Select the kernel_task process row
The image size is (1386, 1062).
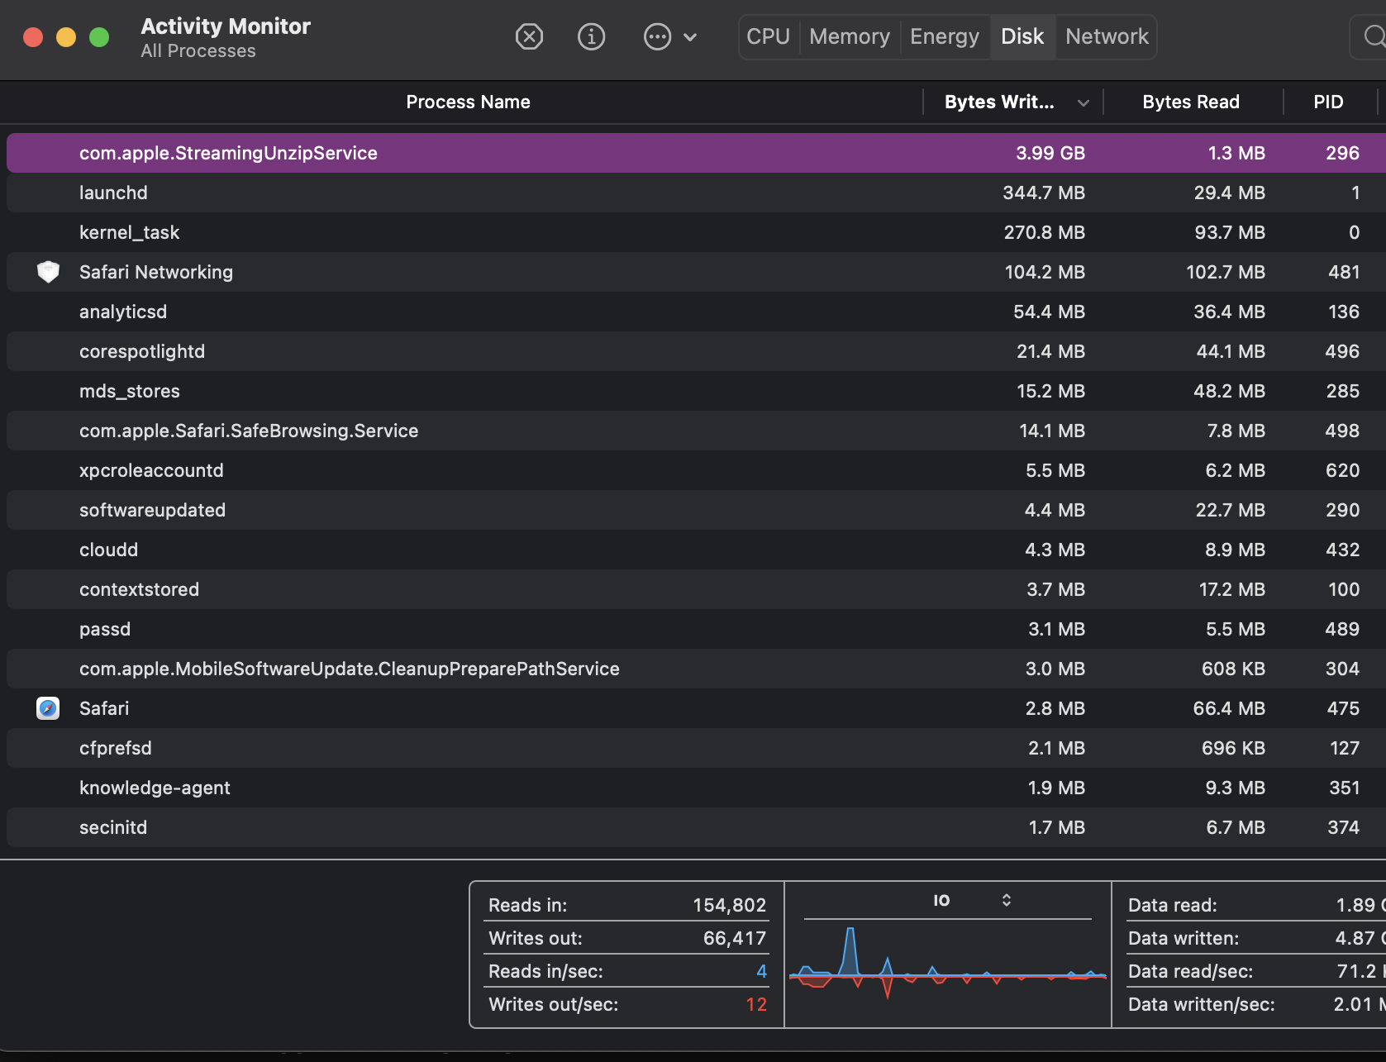click(x=129, y=232)
